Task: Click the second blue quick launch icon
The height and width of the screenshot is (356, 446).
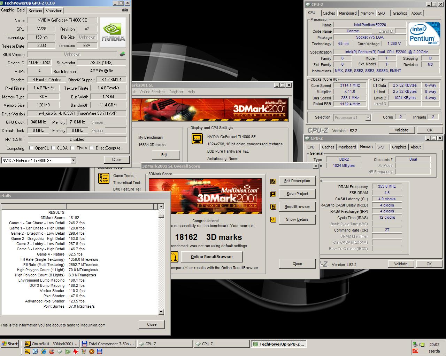Action: point(35,351)
